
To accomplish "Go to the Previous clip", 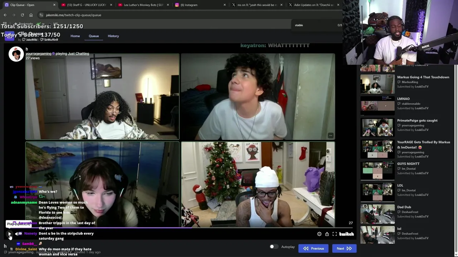I will (x=313, y=248).
